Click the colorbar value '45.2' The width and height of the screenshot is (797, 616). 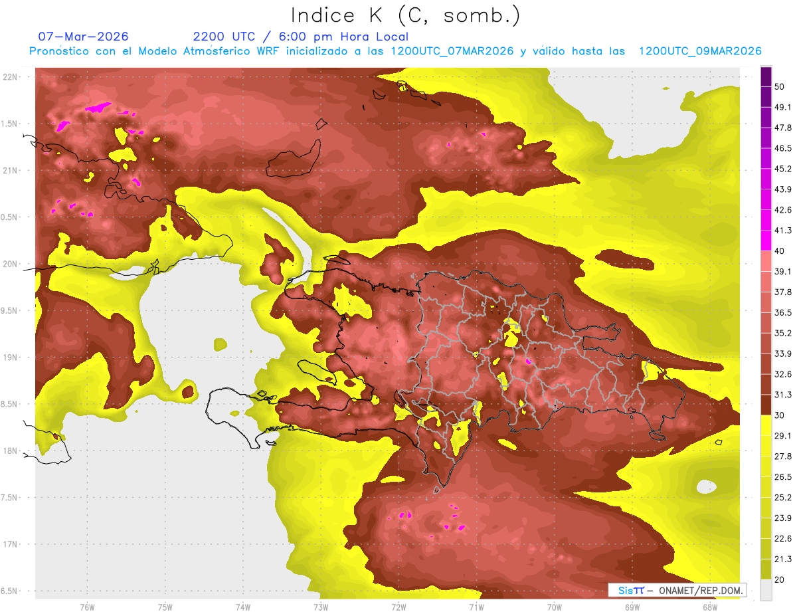pos(783,169)
